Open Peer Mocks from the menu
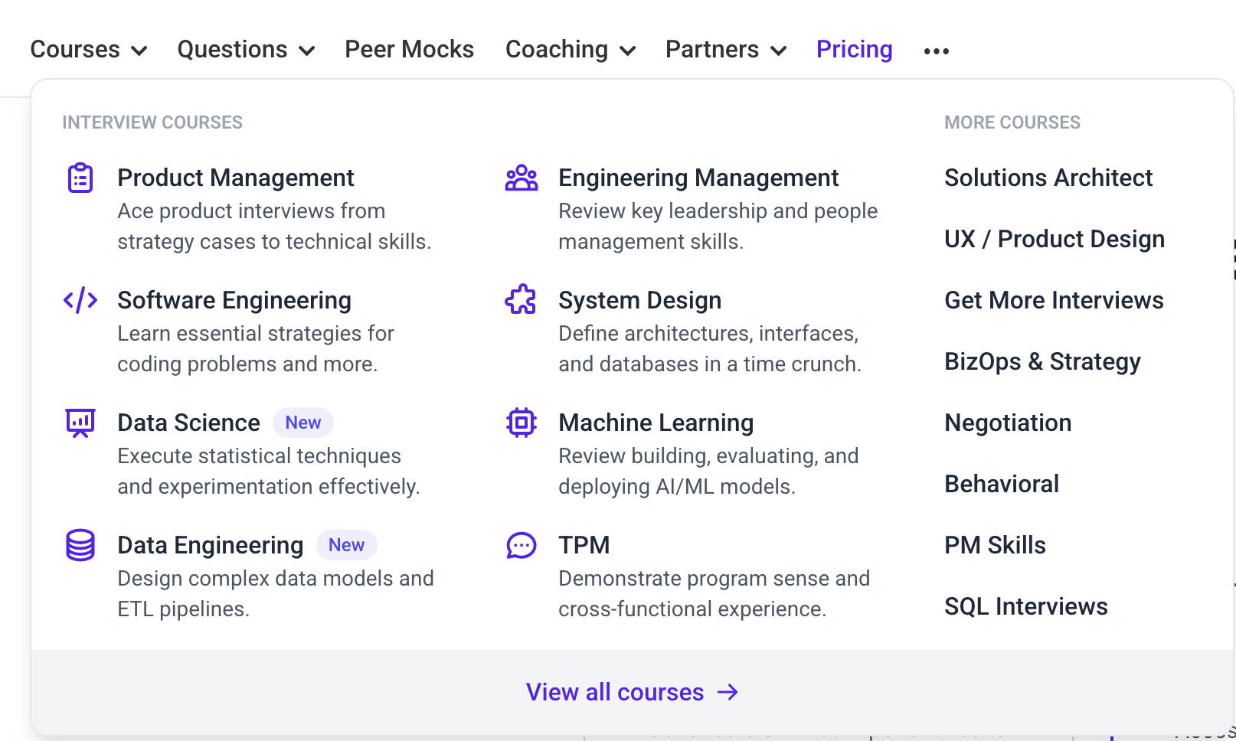The height and width of the screenshot is (741, 1236). pos(409,49)
